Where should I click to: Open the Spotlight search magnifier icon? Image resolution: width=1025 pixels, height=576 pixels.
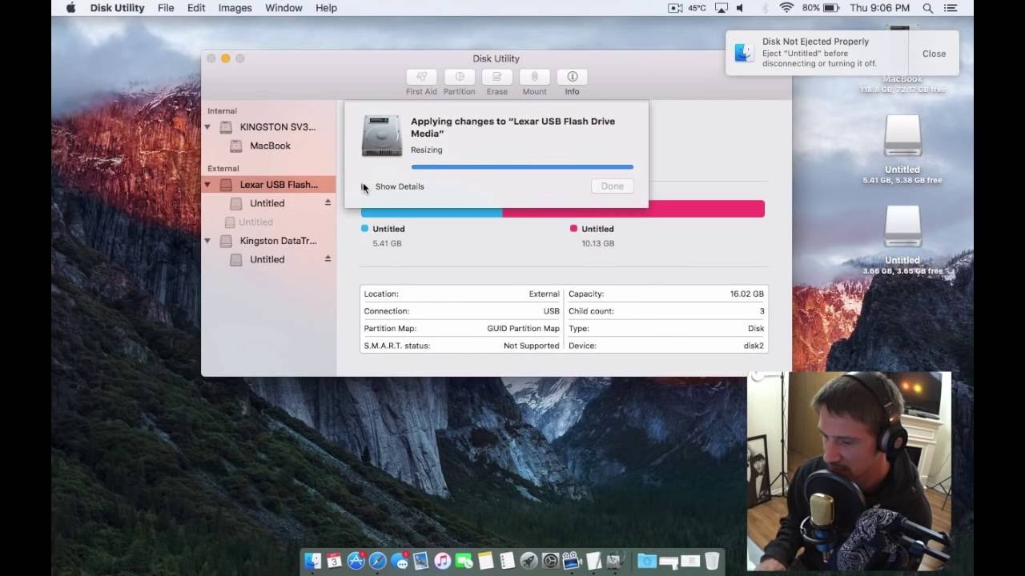pyautogui.click(x=928, y=8)
